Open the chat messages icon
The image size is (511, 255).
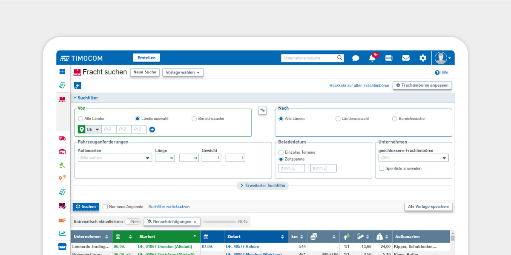[356, 58]
